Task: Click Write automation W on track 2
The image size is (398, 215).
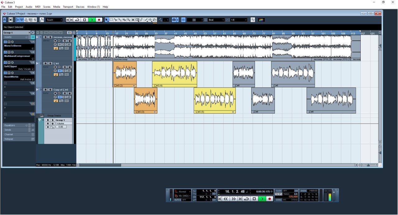Action: tap(70, 67)
